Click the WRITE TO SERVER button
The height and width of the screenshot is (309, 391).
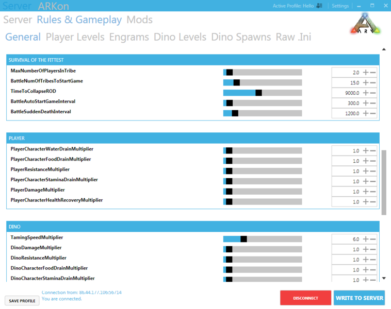360,298
